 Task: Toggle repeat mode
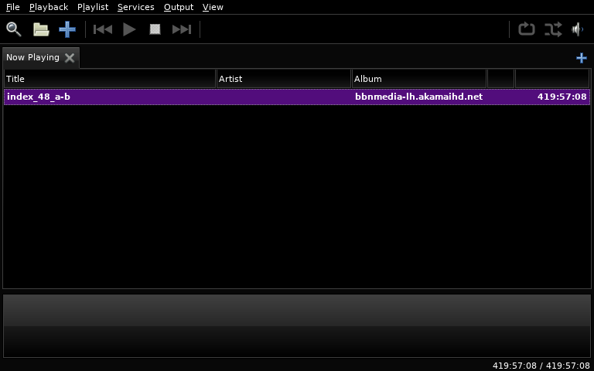527,29
